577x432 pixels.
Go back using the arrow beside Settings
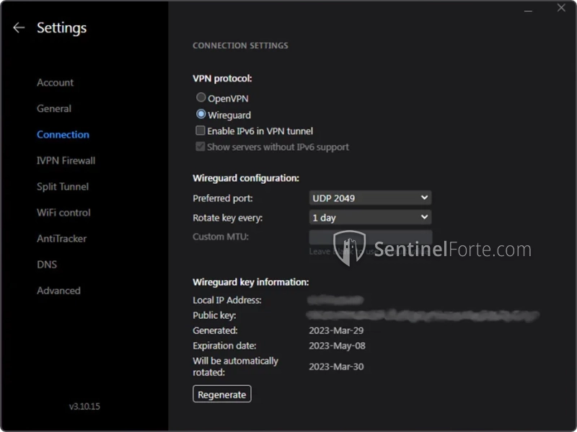pos(19,27)
